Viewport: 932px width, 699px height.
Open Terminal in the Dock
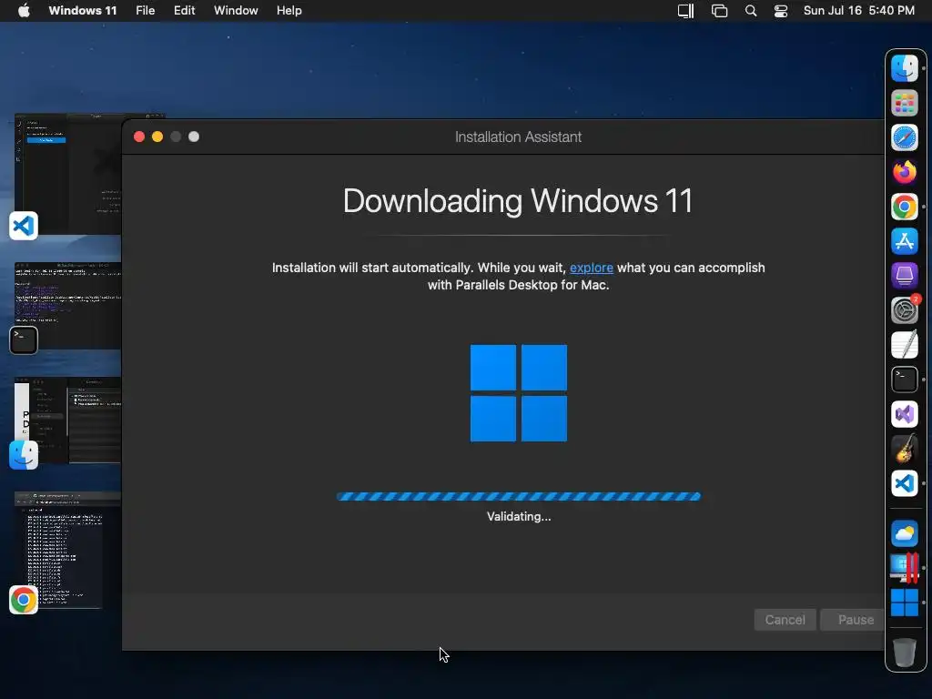(904, 380)
